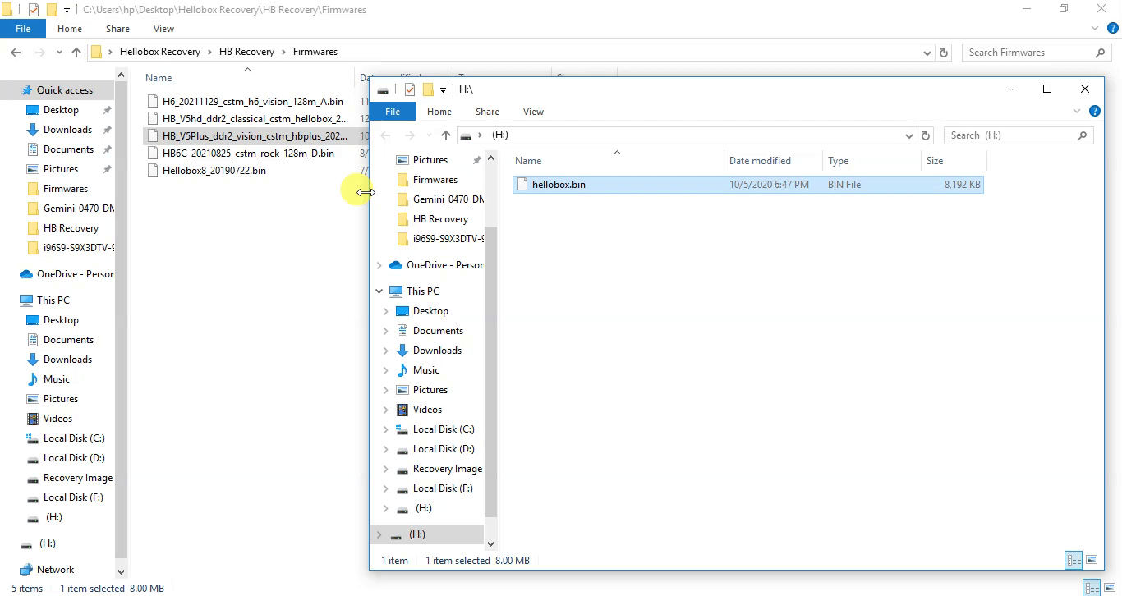Expand the This PC tree node
1122x596 pixels.
click(x=379, y=291)
